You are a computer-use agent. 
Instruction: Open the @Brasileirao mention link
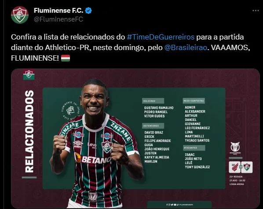[186, 48]
